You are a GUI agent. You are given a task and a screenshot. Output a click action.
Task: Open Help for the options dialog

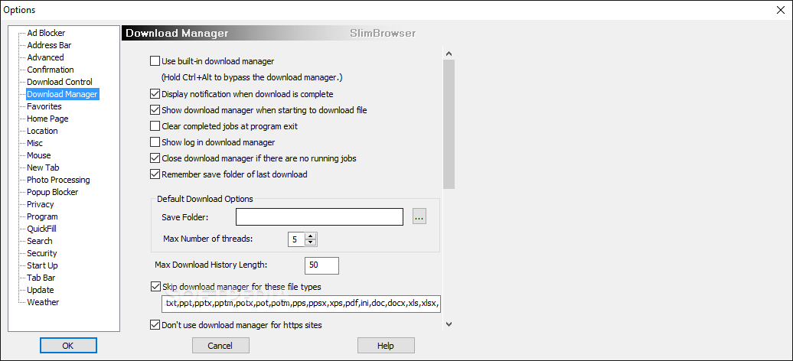pos(386,346)
